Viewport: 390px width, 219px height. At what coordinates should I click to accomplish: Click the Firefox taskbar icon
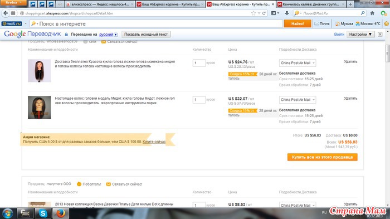[60, 213]
